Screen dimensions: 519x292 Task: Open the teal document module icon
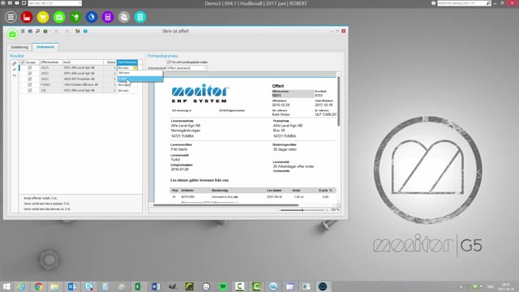click(140, 17)
